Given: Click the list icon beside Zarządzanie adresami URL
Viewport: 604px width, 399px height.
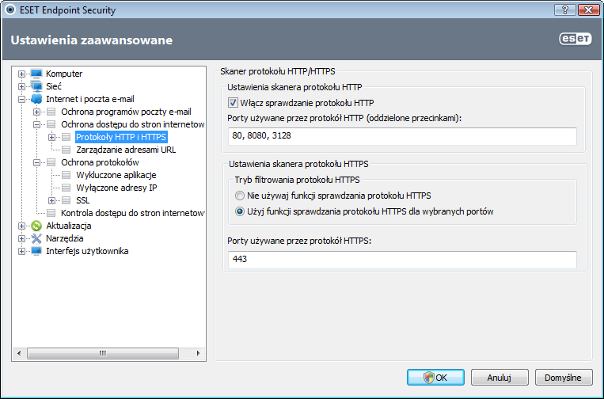Looking at the screenshot, I should (66, 150).
